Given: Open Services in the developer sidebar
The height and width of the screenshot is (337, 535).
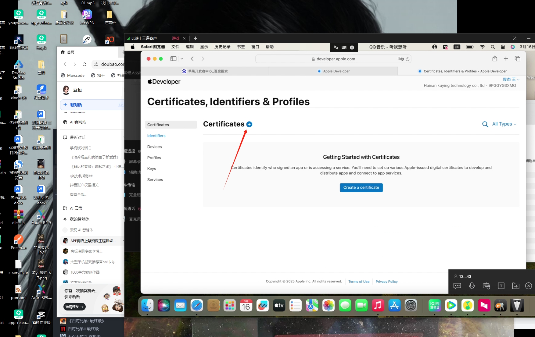Looking at the screenshot, I should pos(155,179).
